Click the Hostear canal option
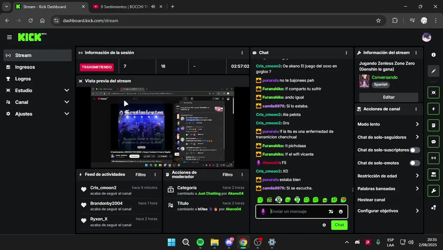443x250 pixels. click(371, 200)
